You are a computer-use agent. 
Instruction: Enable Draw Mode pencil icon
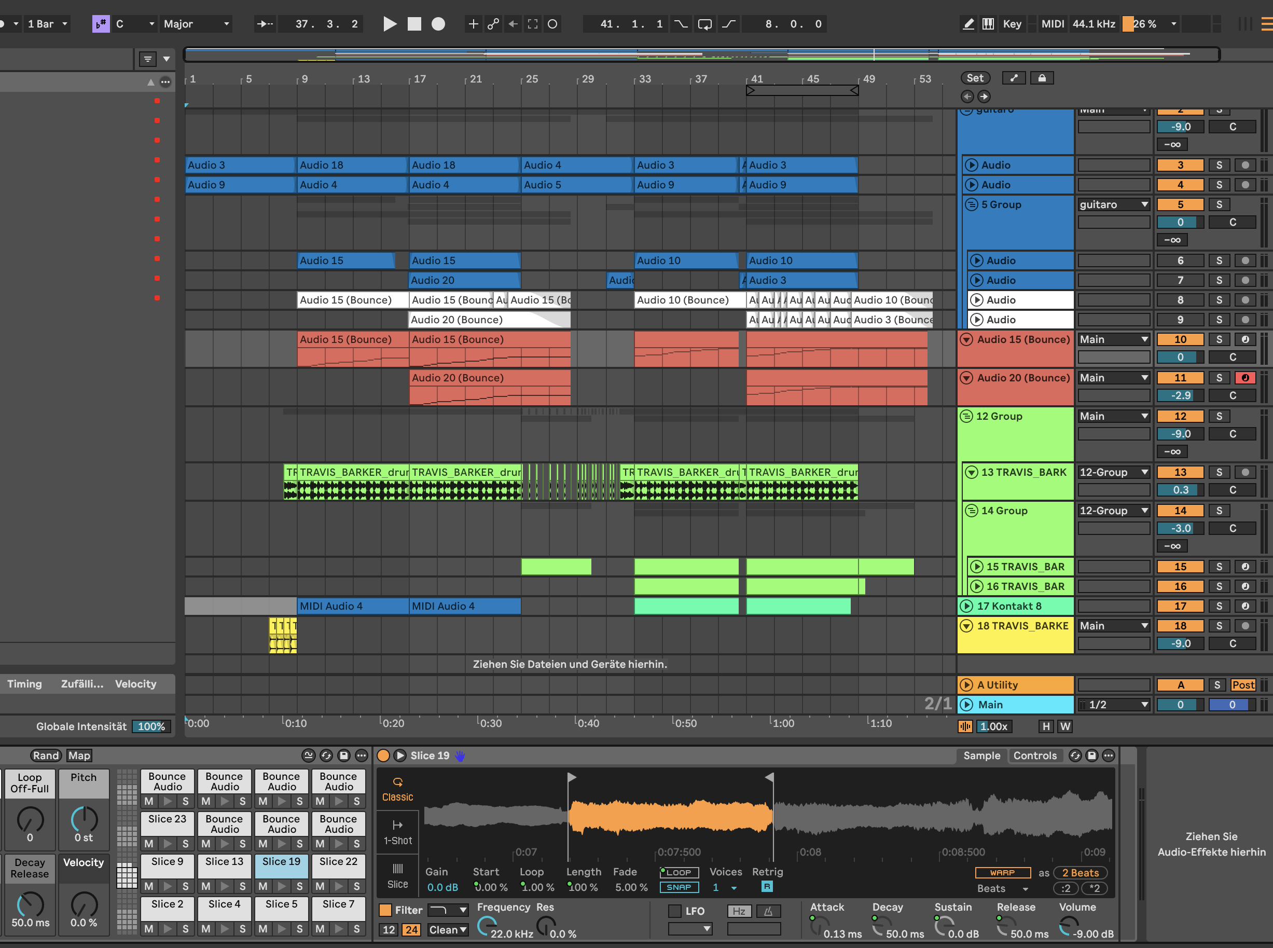point(968,23)
